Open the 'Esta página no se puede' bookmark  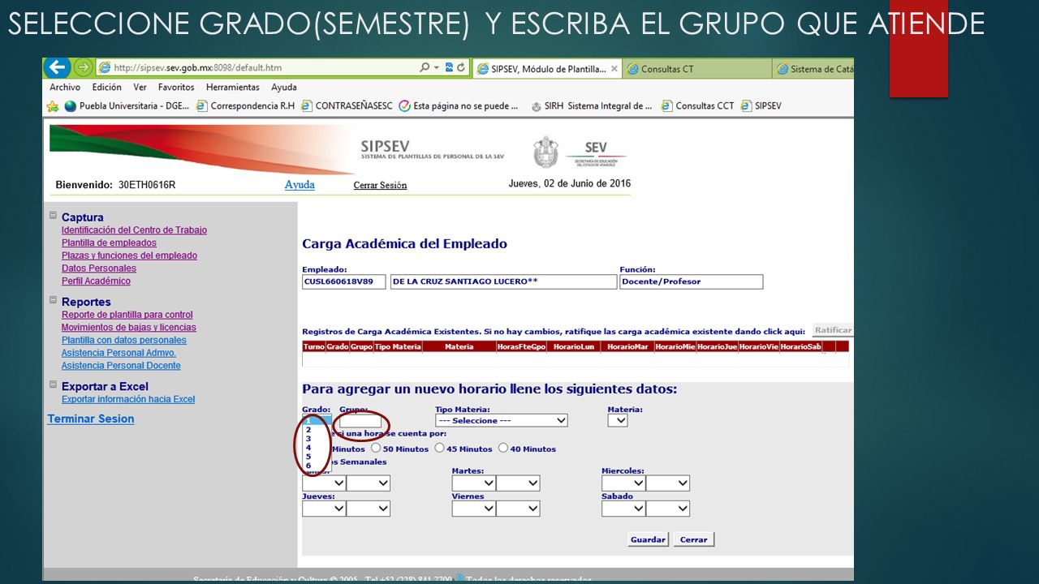tap(459, 105)
